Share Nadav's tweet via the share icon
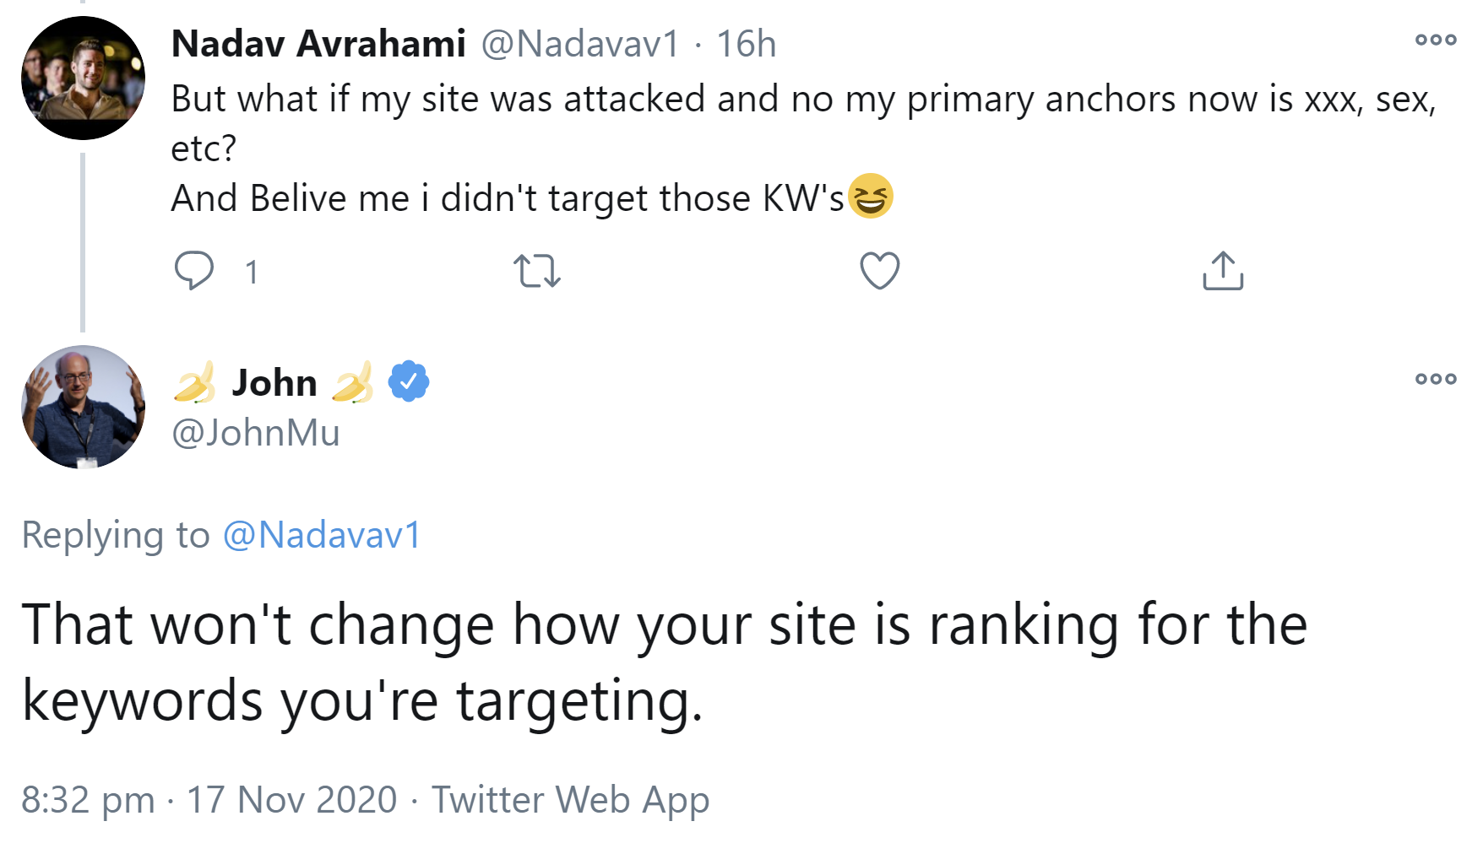 [1222, 270]
